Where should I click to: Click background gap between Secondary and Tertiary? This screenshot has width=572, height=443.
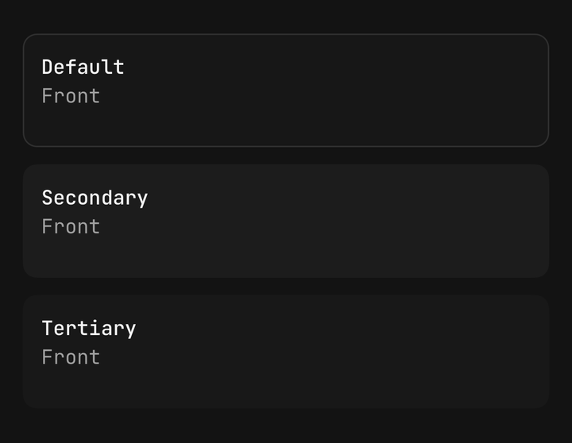[x=286, y=287]
